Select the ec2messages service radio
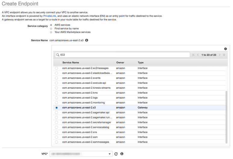233x159 pixels. click(57, 68)
